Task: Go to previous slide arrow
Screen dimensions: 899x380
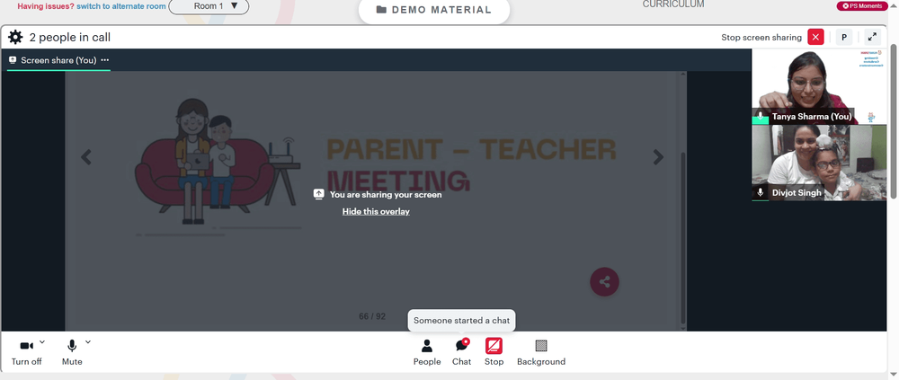Action: [86, 156]
